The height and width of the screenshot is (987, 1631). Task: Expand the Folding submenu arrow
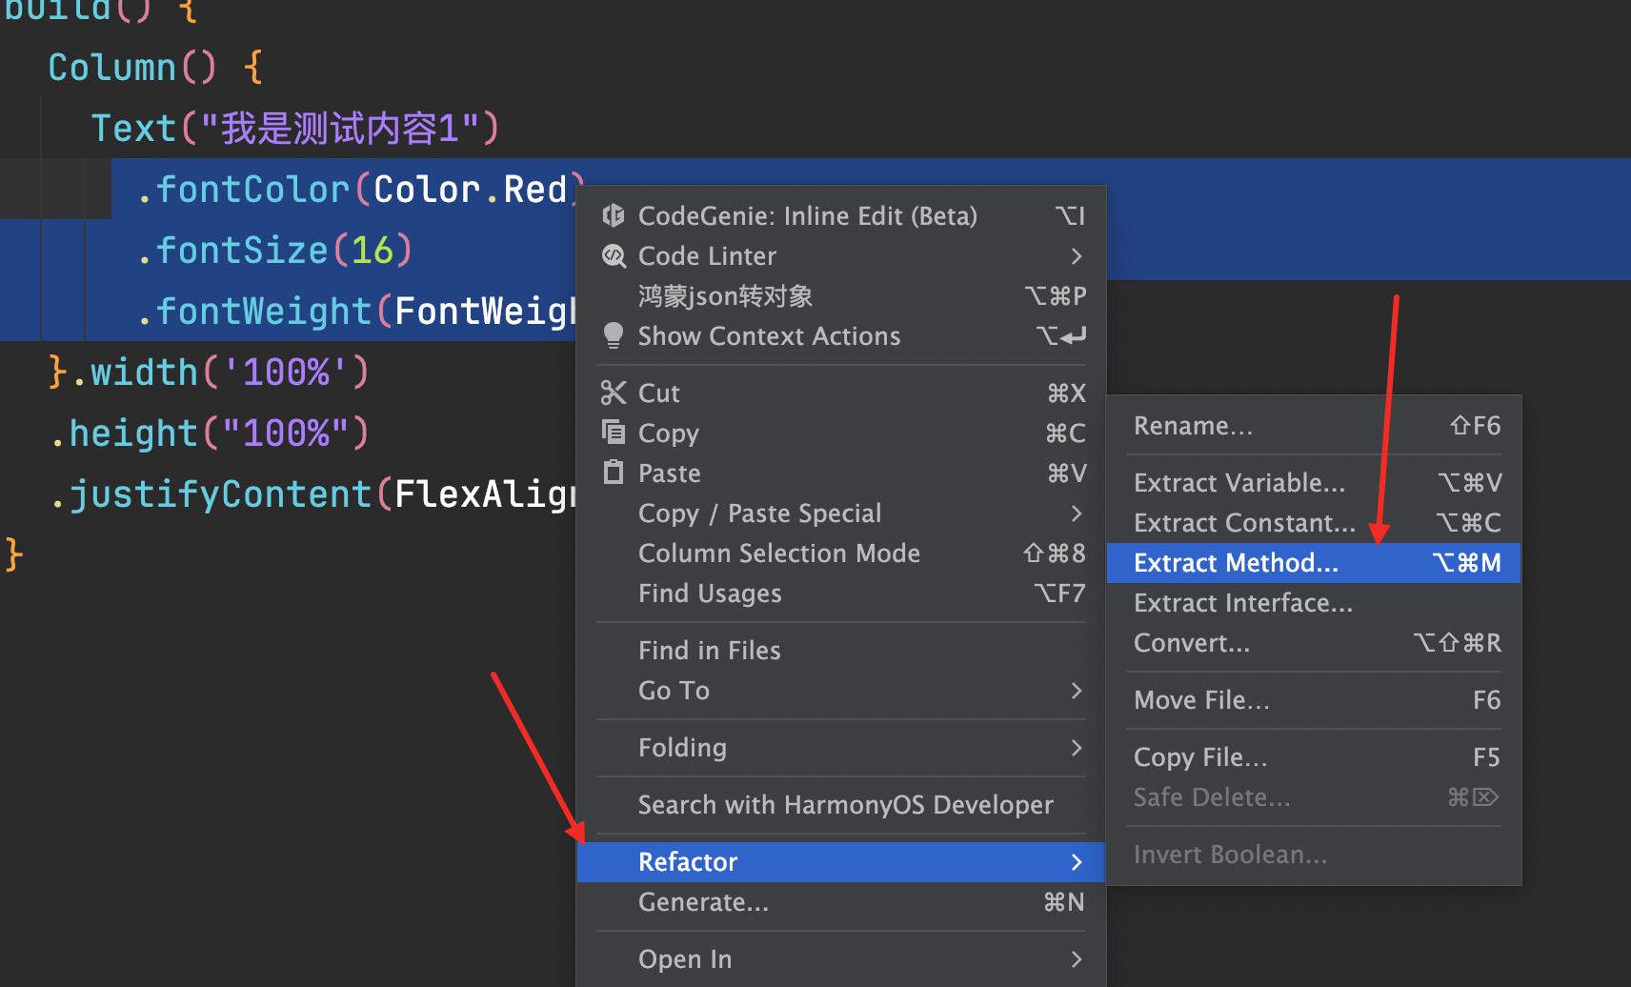click(x=1077, y=748)
